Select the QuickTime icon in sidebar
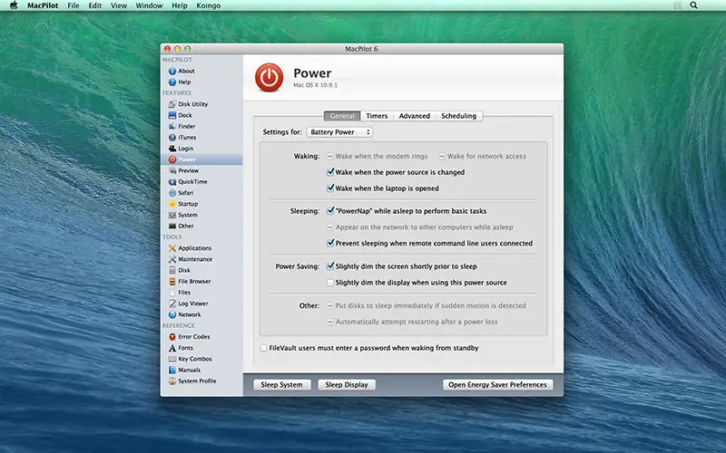Screen dimensions: 726x453 [172, 182]
